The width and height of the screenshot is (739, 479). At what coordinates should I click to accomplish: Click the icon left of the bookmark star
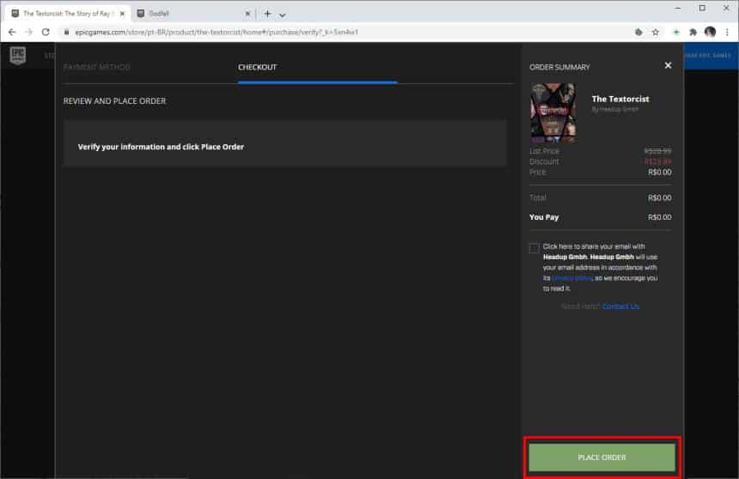coord(638,32)
